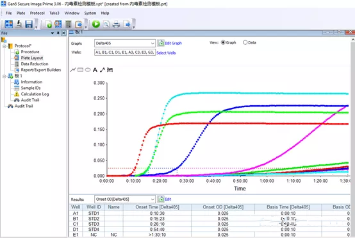Open Data Reduction in the tree
The width and height of the screenshot is (355, 238).
pos(35,64)
